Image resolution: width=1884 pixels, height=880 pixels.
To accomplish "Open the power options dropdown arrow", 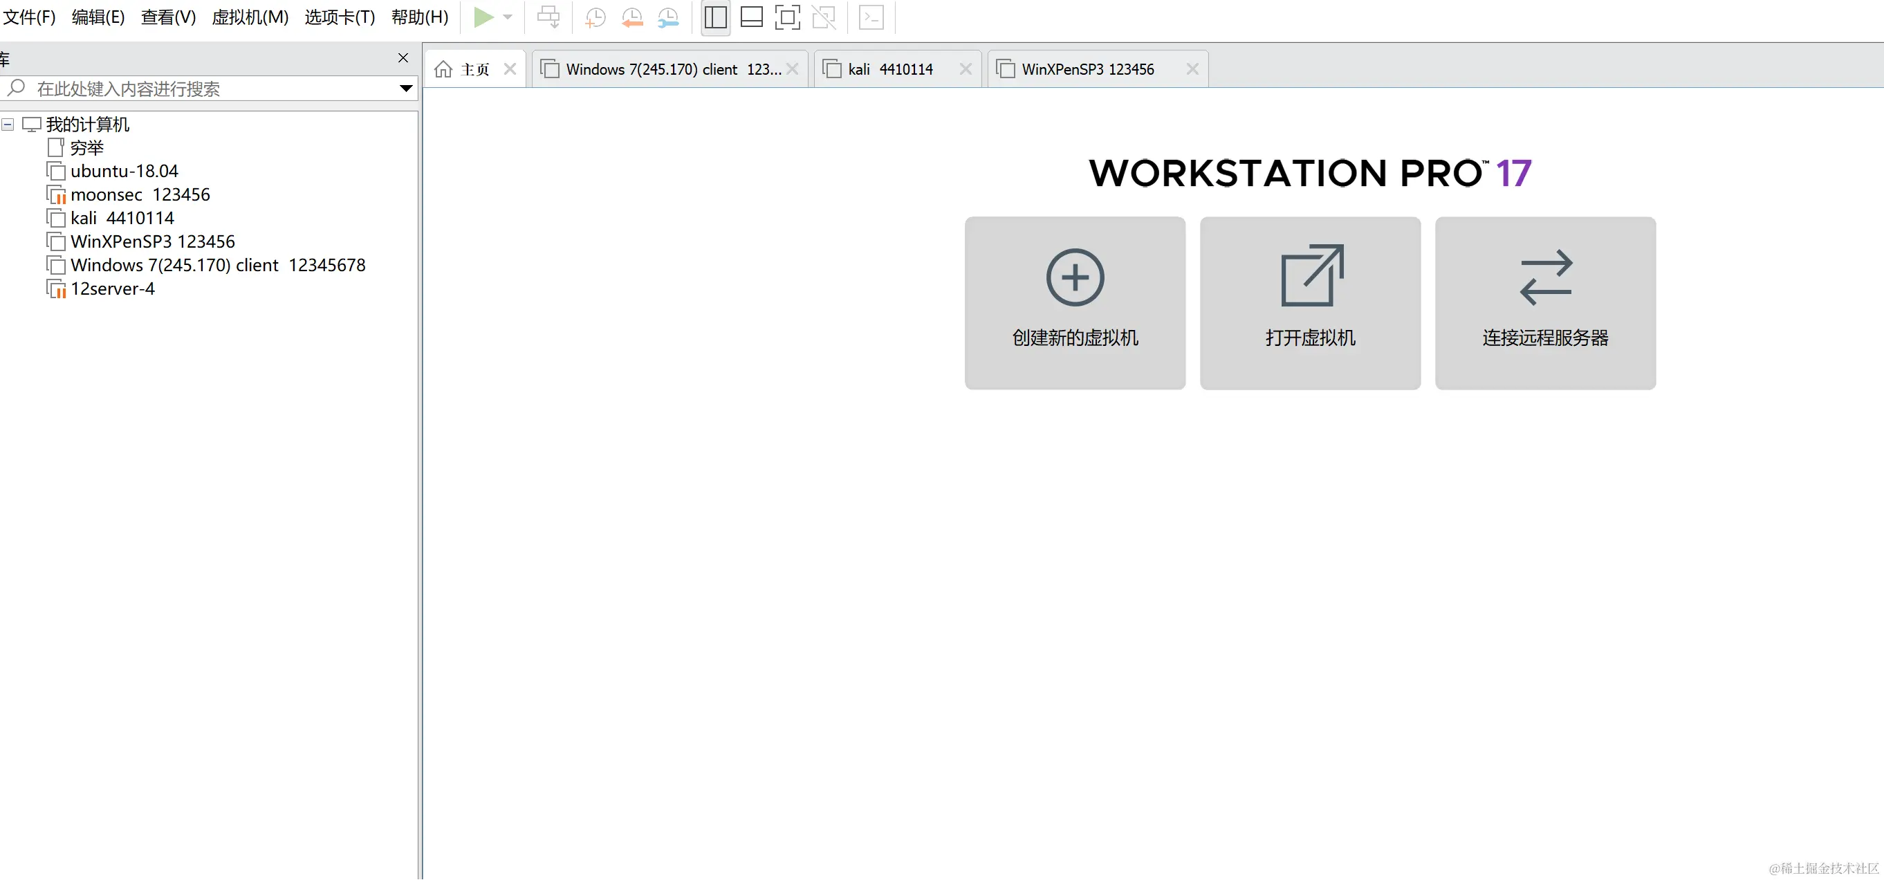I will click(x=508, y=17).
